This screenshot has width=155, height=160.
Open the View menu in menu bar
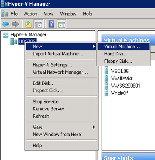(49, 14)
